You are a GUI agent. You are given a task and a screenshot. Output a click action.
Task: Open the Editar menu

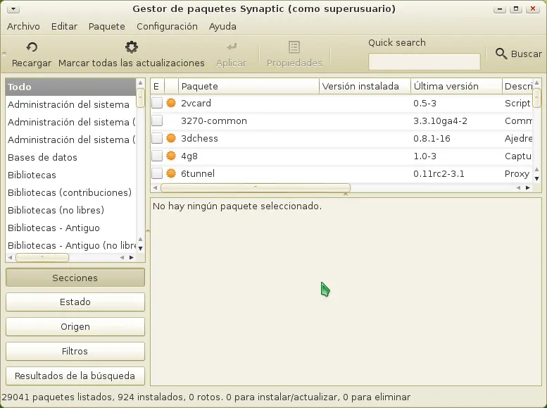64,27
